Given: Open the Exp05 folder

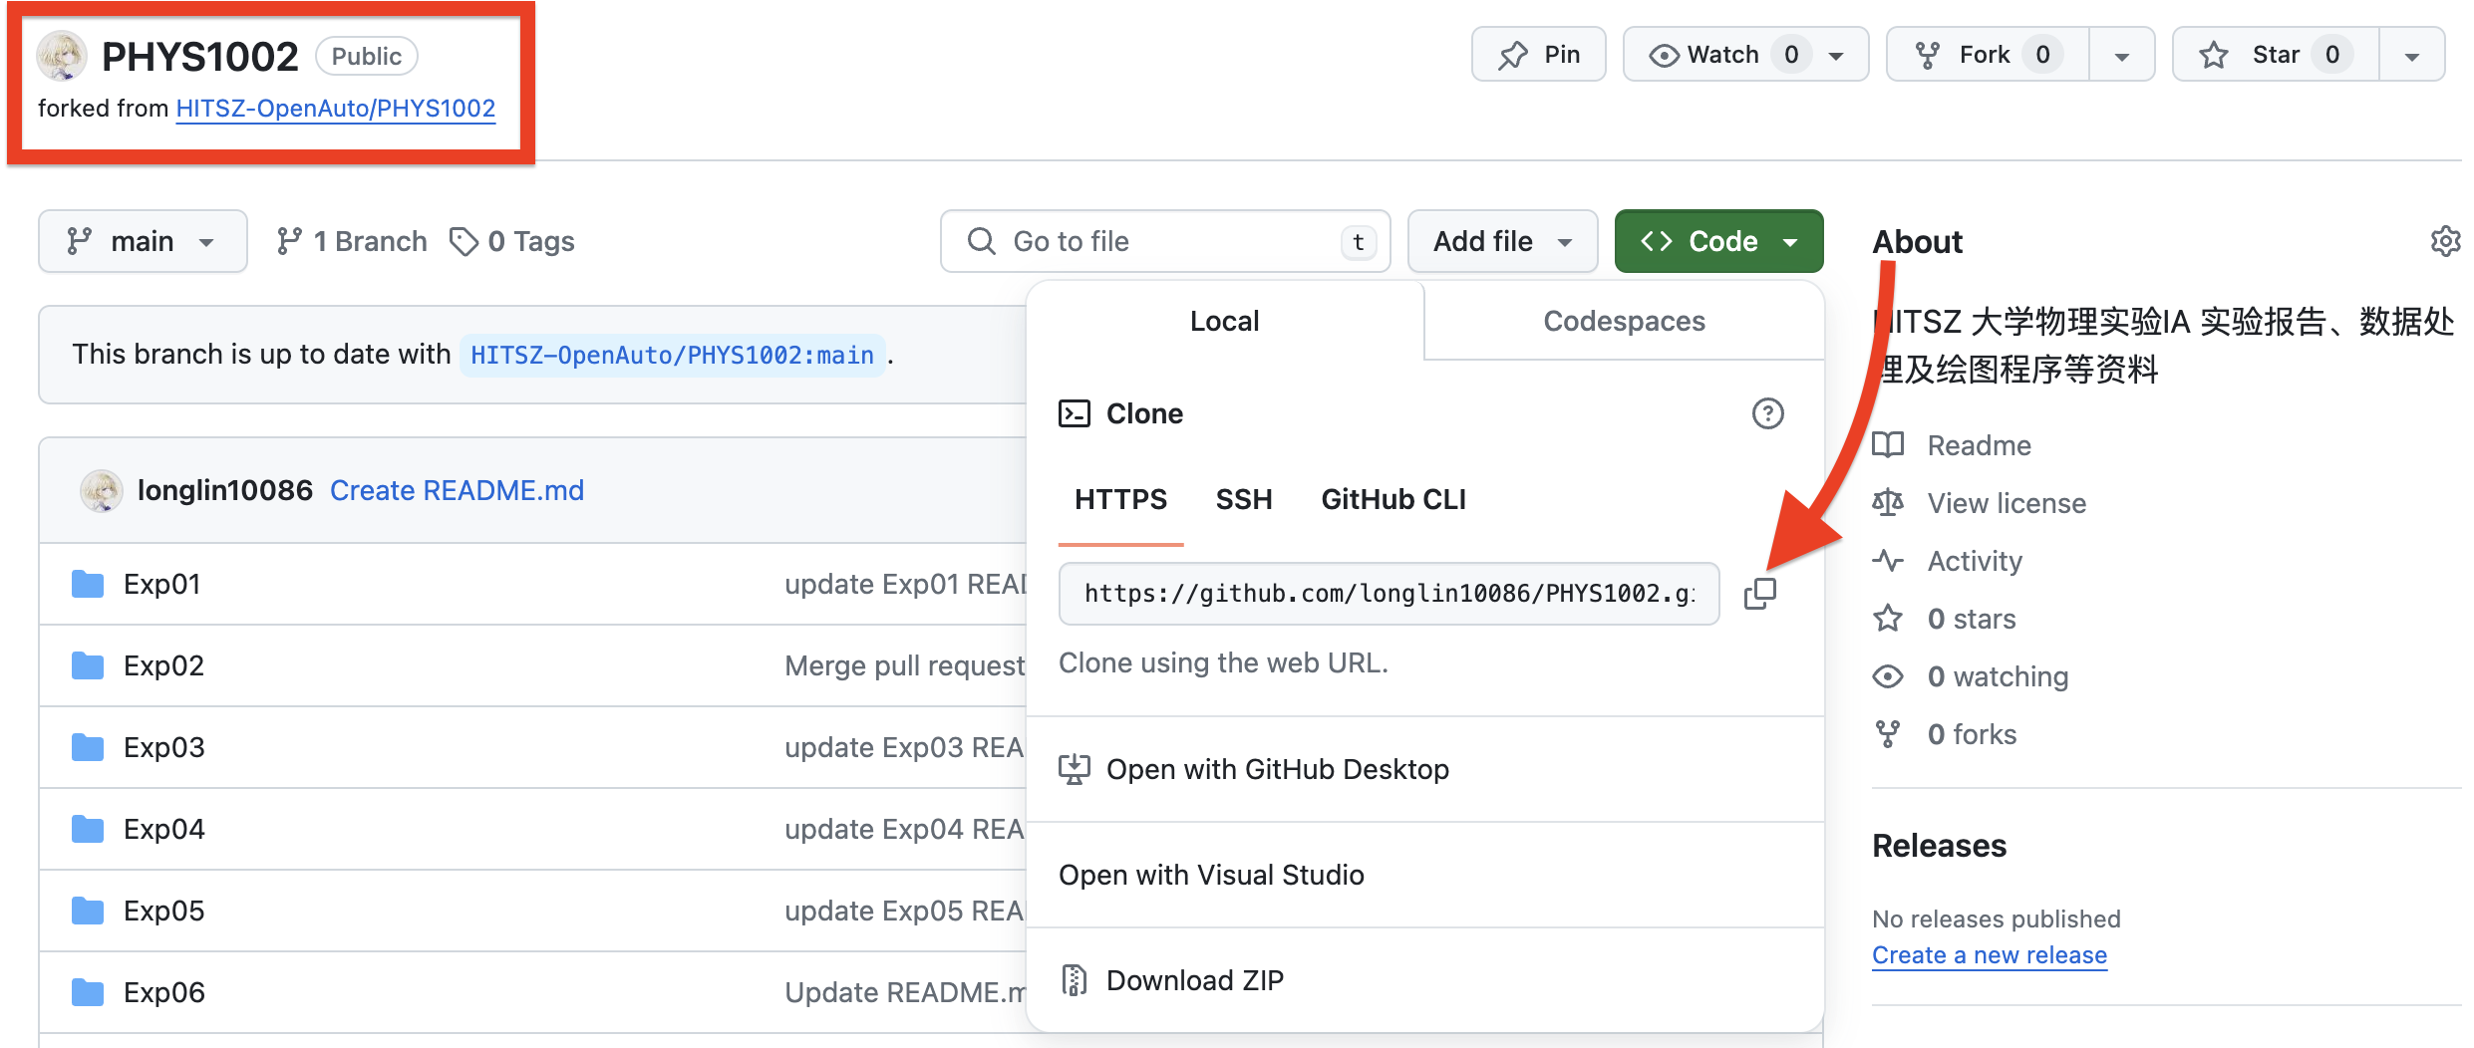Looking at the screenshot, I should pos(164,911).
